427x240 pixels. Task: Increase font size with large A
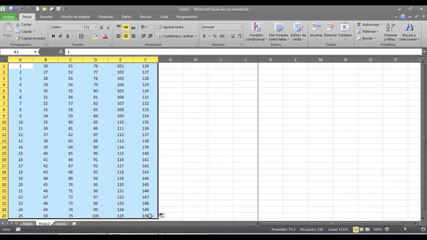[102, 27]
